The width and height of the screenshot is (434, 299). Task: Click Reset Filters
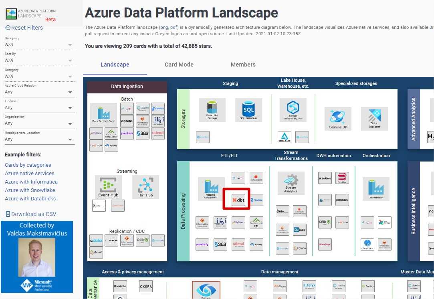pyautogui.click(x=24, y=28)
